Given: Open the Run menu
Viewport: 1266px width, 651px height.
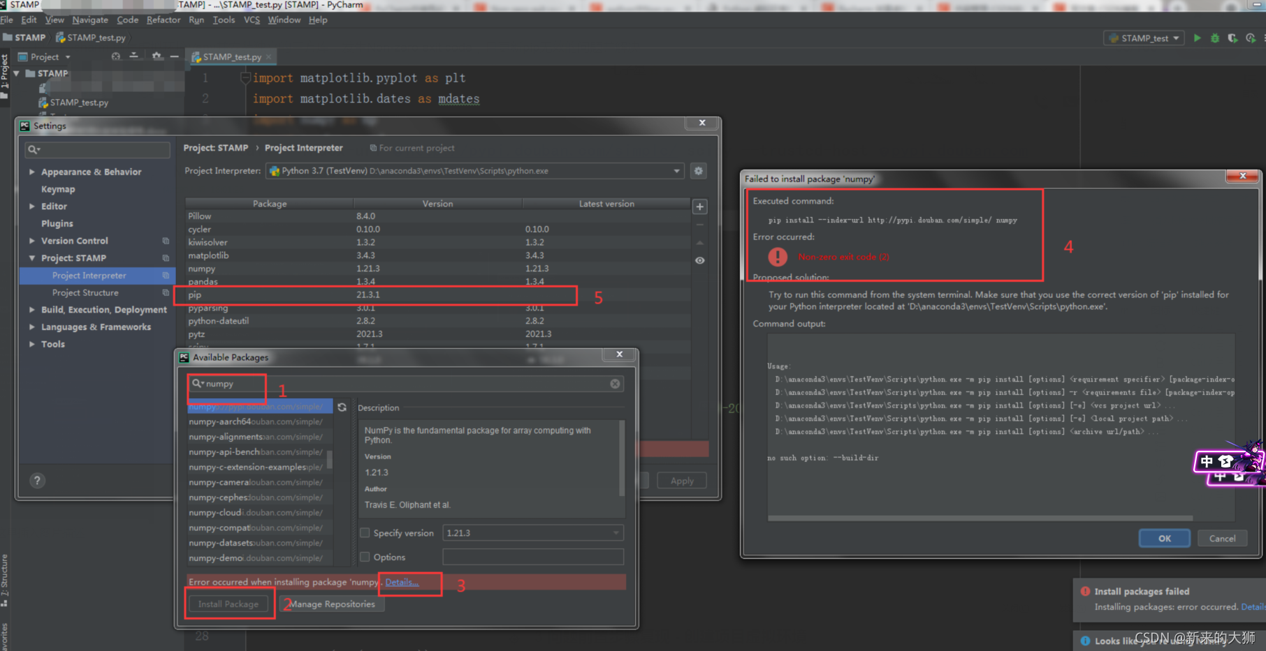Looking at the screenshot, I should tap(196, 20).
